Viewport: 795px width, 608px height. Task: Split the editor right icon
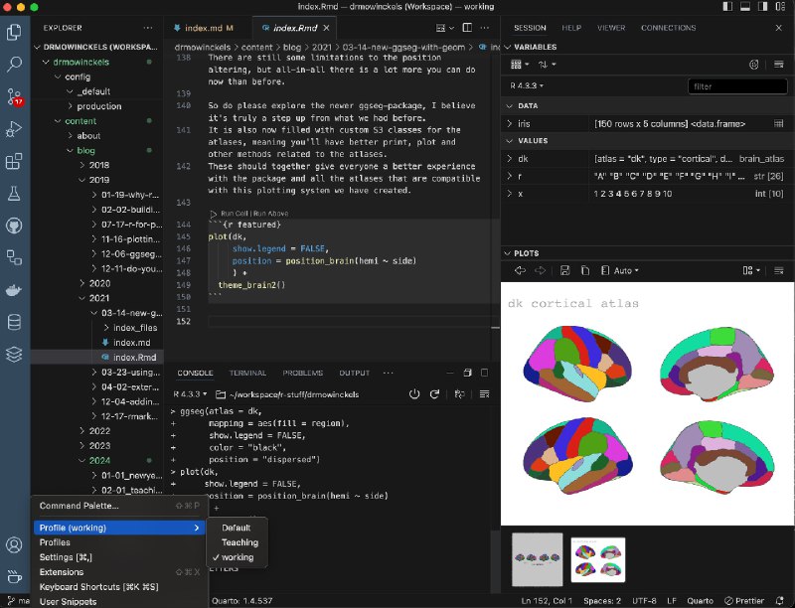467,28
